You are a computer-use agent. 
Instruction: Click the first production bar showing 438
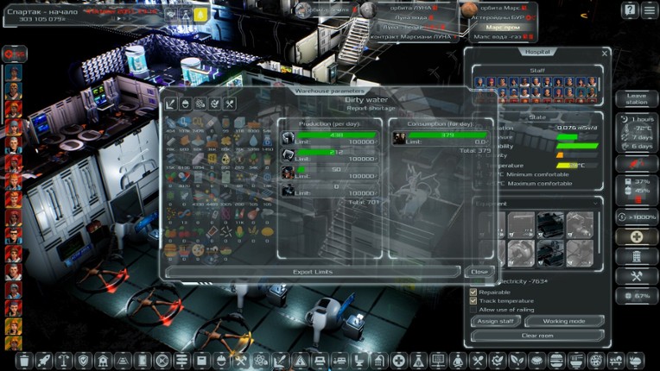point(331,135)
